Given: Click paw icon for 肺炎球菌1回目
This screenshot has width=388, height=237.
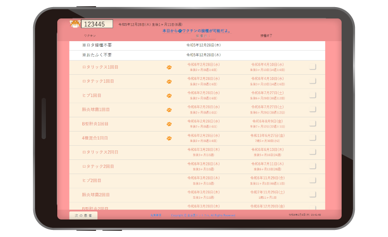Looking at the screenshot, I should click(169, 110).
